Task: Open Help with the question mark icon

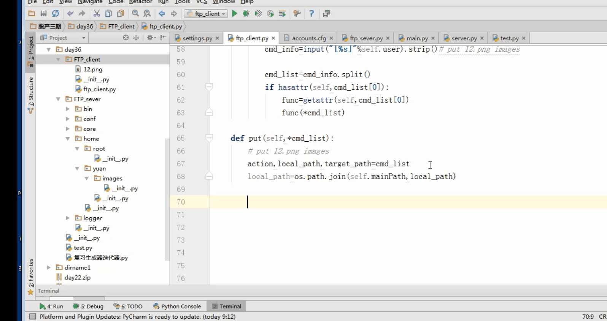Action: [311, 14]
